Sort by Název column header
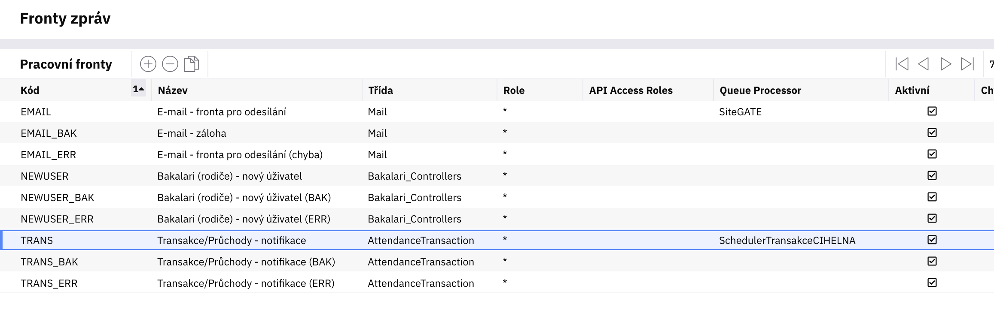The image size is (994, 319). coord(173,90)
